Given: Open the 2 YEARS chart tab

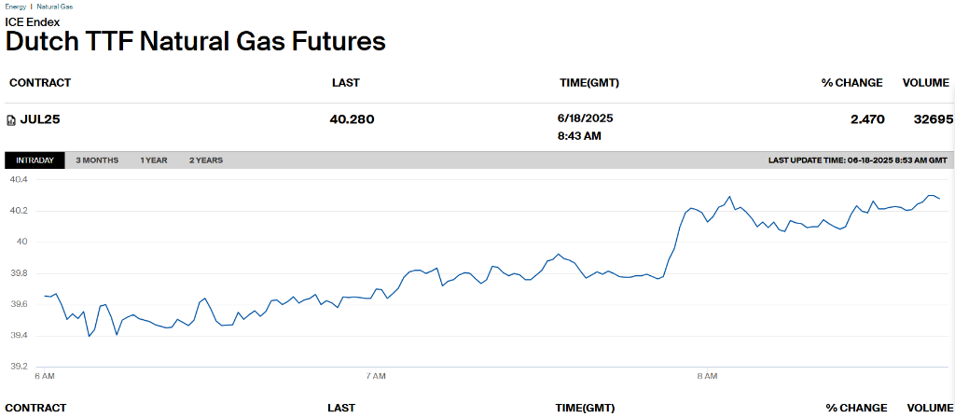Looking at the screenshot, I should [x=206, y=160].
